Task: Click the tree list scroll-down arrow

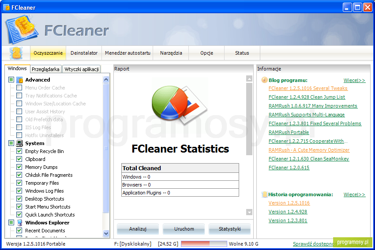Action: pyautogui.click(x=106, y=233)
